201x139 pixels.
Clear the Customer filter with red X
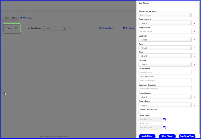[x=194, y=40]
